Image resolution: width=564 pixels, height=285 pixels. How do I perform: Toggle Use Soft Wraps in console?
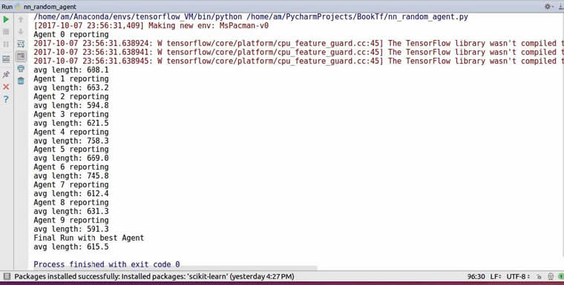point(21,44)
